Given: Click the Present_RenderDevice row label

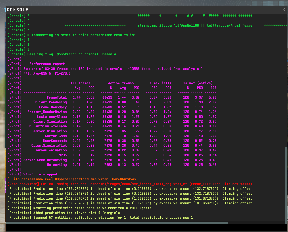Looking at the screenshot, I should coord(47,112).
